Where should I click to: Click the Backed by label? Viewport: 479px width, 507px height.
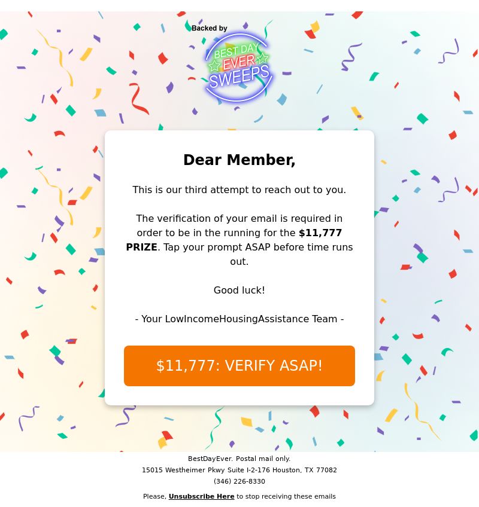[210, 28]
